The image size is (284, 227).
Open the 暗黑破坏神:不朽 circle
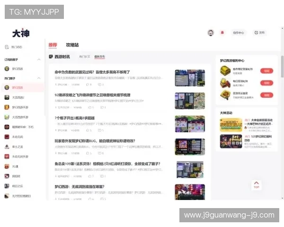click(x=19, y=127)
